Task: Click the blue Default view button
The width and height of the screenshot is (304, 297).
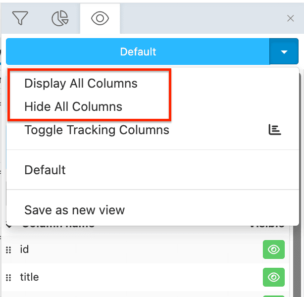Action: pyautogui.click(x=138, y=52)
